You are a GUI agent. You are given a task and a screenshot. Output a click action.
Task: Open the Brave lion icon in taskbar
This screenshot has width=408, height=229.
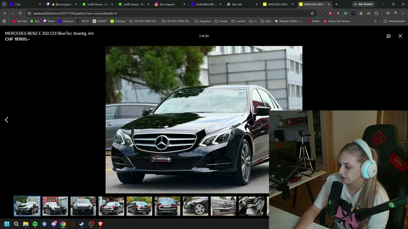point(100,224)
